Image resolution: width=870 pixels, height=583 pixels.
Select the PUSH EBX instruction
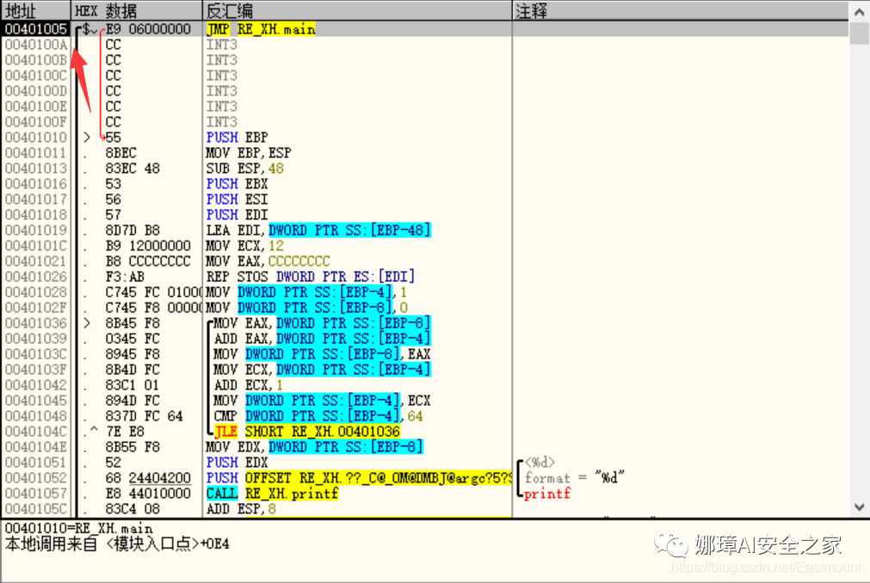[237, 184]
